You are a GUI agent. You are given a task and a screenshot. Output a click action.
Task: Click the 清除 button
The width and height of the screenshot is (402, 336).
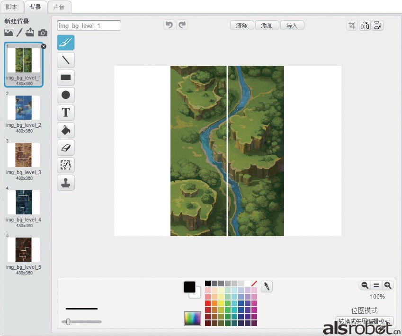click(x=241, y=26)
